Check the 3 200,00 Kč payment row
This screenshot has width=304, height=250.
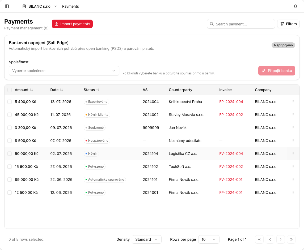pos(10,127)
